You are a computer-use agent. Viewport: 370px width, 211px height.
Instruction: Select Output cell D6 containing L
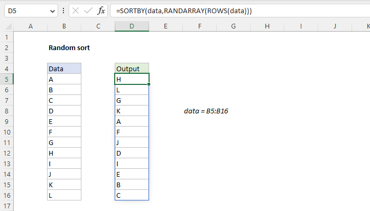[x=132, y=90]
